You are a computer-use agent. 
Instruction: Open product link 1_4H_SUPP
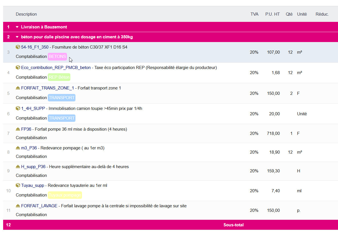[33, 108]
